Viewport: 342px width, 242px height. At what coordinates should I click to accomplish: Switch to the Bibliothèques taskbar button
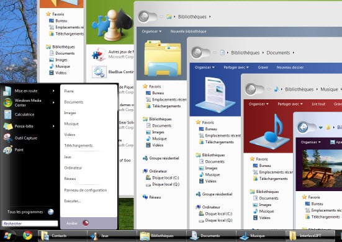tap(161, 236)
